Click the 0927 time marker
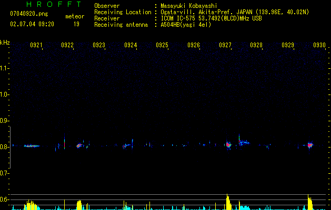This screenshot has height=210, width=331. pos(225,45)
